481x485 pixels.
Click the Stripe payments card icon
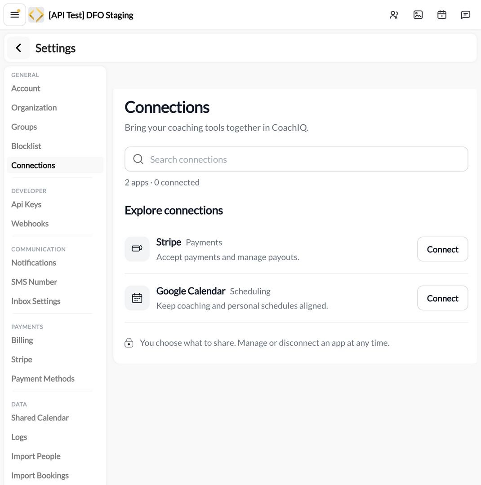pos(137,249)
